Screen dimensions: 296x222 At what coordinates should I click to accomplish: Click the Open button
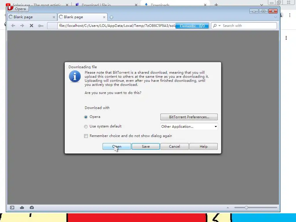tap(117, 147)
